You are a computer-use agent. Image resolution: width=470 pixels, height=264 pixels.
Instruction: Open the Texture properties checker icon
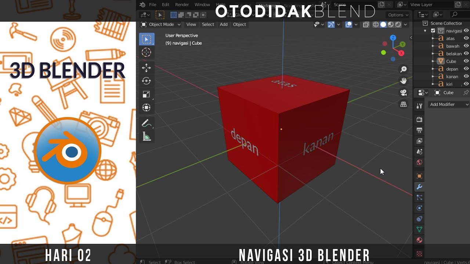pos(419,253)
